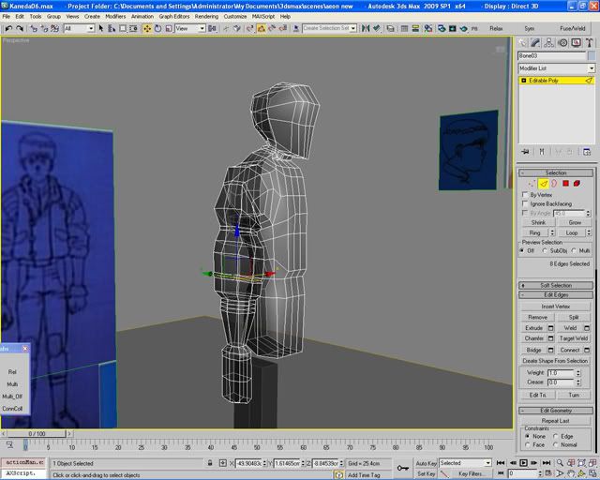Select the Vertex sub-object level icon
Viewport: 600px width, 480px height.
(532, 184)
